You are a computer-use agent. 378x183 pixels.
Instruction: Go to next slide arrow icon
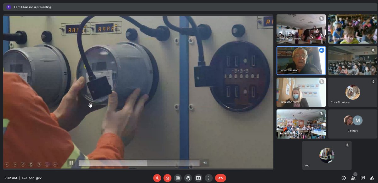[15, 164]
